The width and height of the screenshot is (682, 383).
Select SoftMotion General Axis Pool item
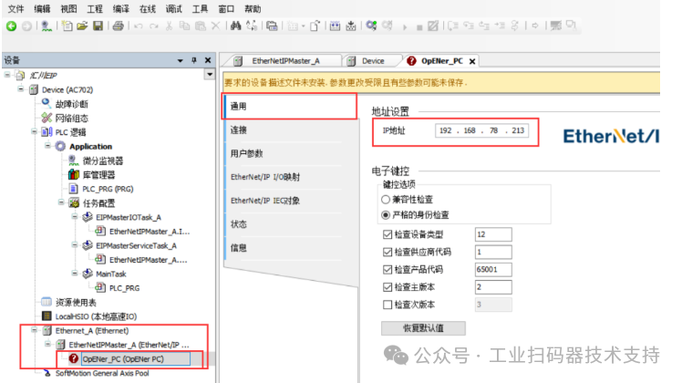(102, 373)
